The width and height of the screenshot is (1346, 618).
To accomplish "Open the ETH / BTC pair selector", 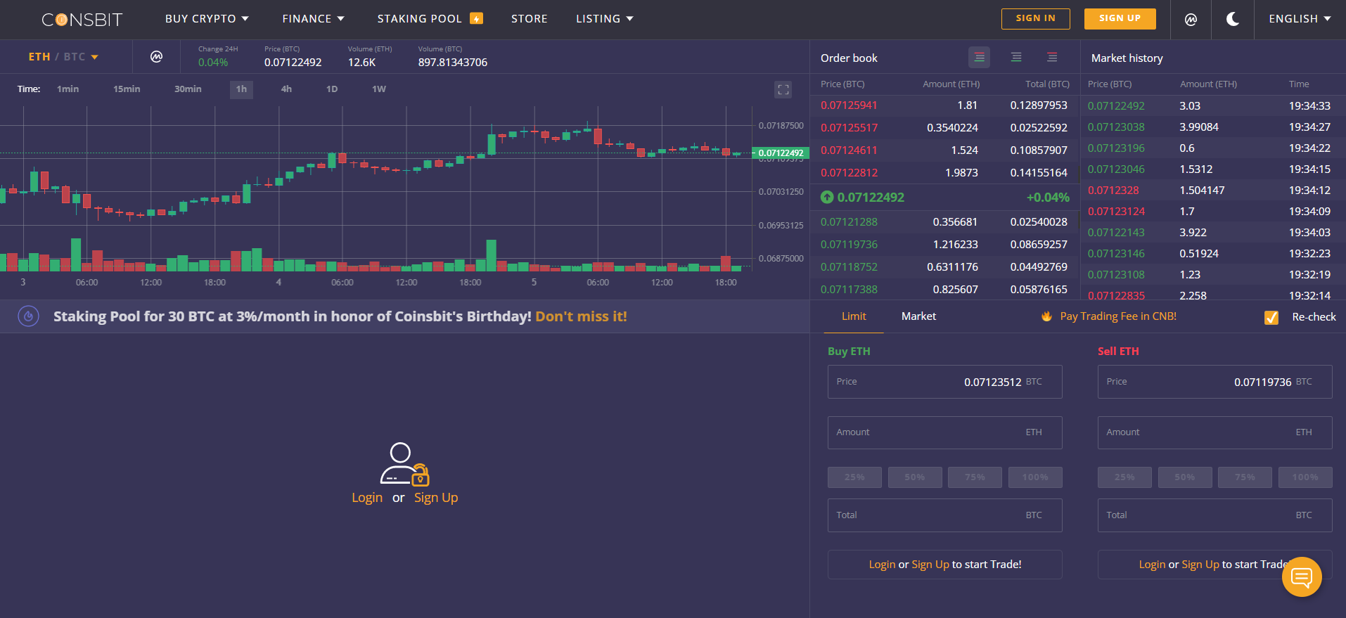I will pyautogui.click(x=63, y=57).
